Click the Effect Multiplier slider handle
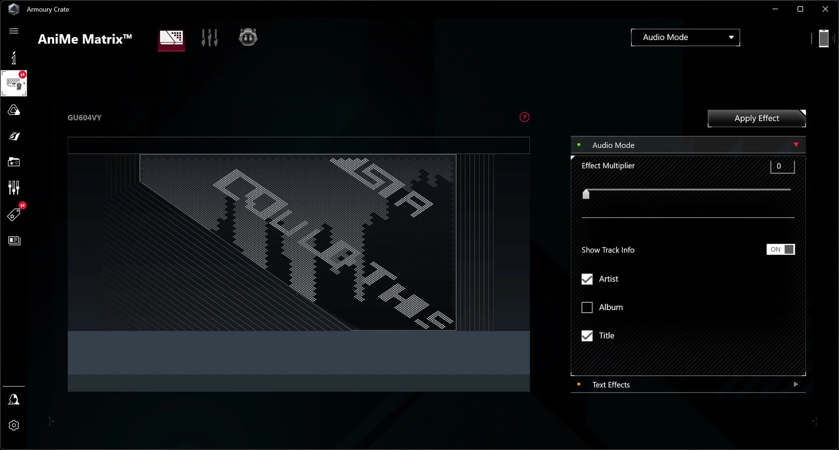Viewport: 839px width, 450px height. click(586, 194)
